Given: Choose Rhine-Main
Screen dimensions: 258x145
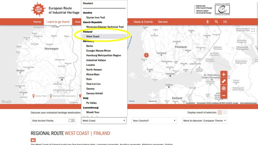Looking at the screenshot, I should pyautogui.click(x=93, y=74).
